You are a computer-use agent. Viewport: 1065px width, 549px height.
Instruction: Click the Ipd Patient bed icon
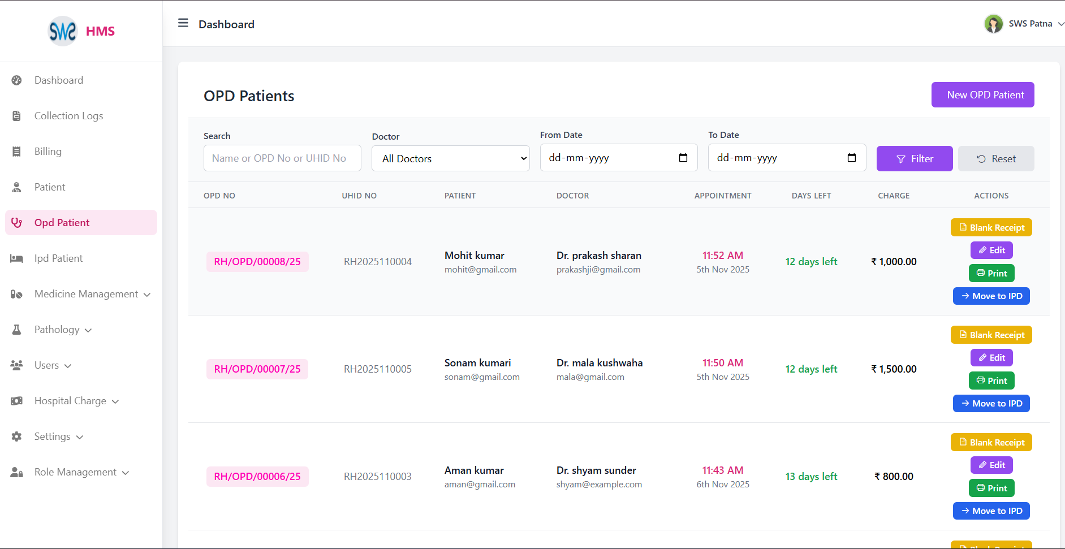[x=17, y=258]
